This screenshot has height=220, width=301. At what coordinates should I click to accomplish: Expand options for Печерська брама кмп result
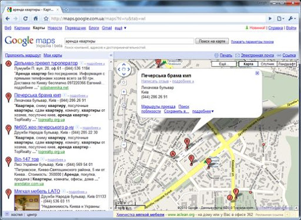(x=65, y=95)
